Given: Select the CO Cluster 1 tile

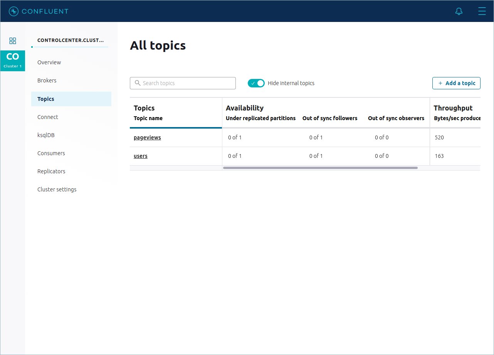Looking at the screenshot, I should pyautogui.click(x=13, y=61).
